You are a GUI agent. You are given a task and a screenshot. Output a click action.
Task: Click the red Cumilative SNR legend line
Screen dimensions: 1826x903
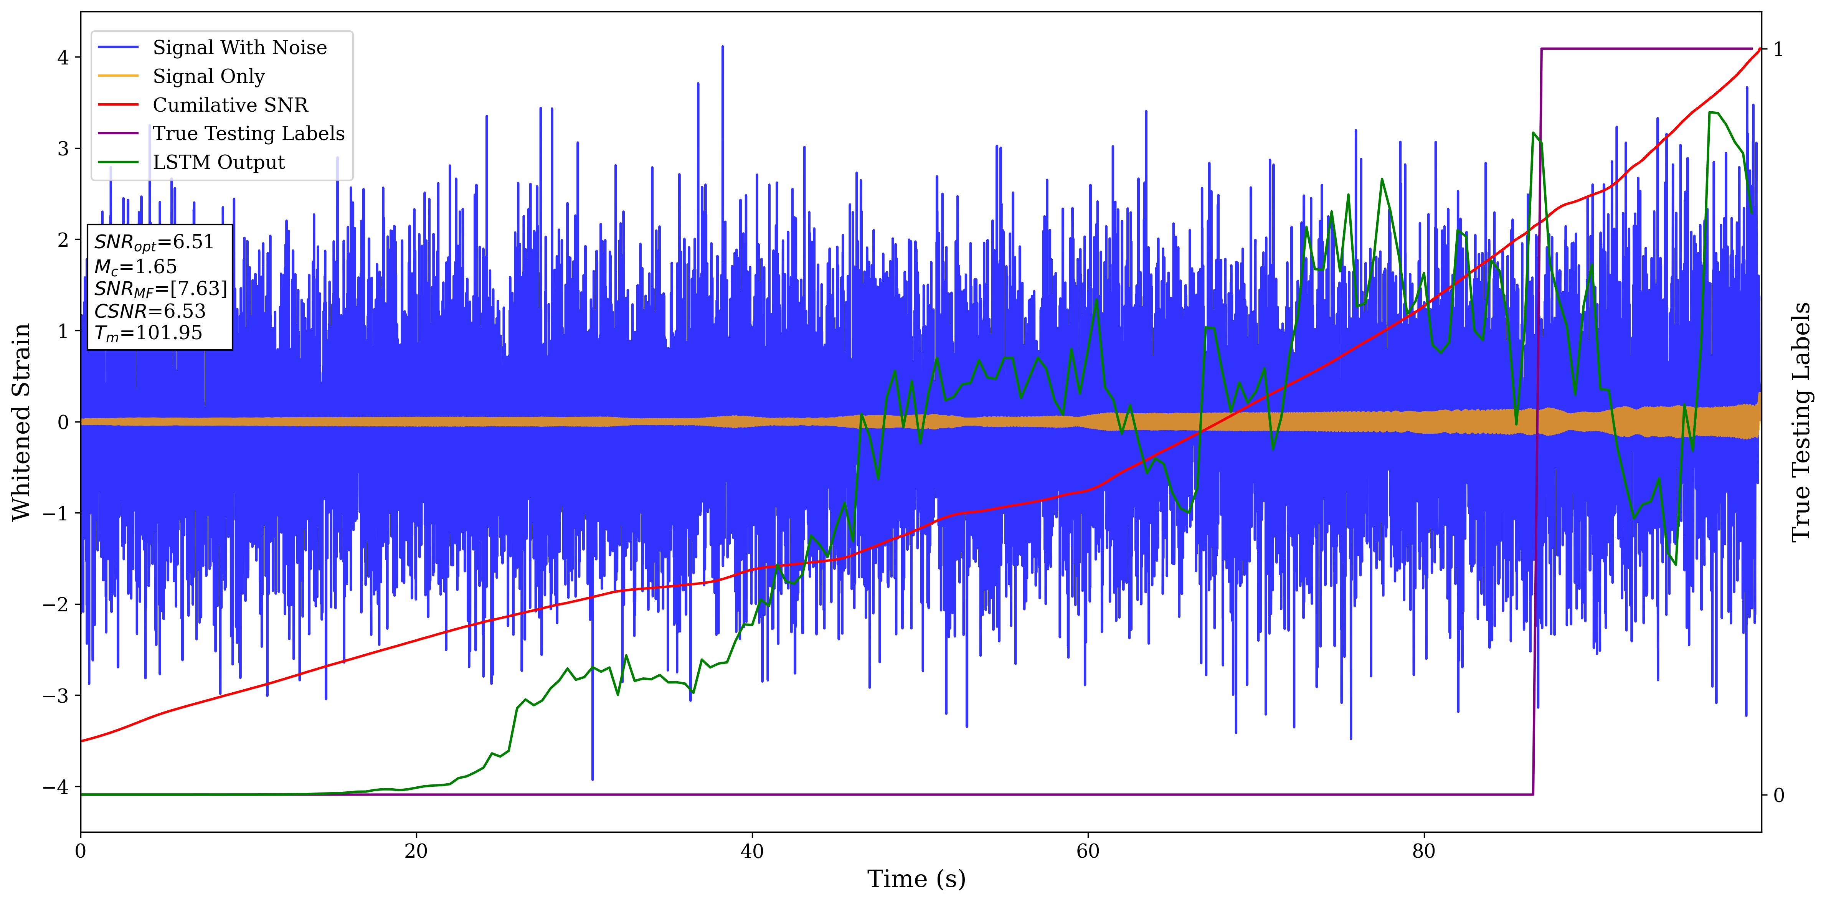coord(118,105)
